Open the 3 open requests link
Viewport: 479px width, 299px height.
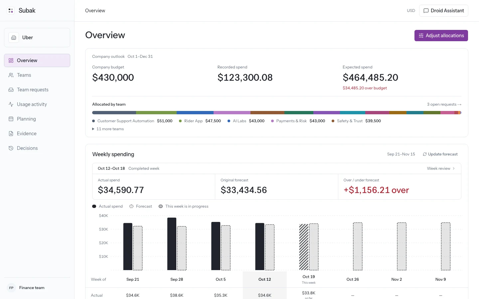[444, 104]
